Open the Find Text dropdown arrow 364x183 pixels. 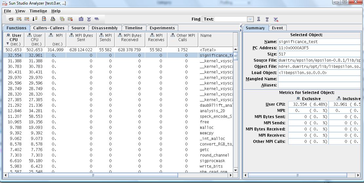point(250,19)
